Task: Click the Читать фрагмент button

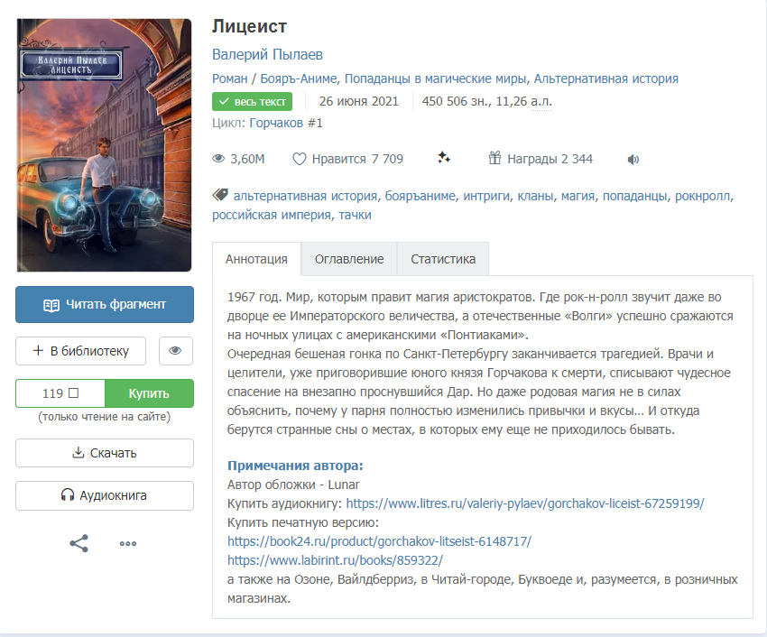Action: [105, 304]
